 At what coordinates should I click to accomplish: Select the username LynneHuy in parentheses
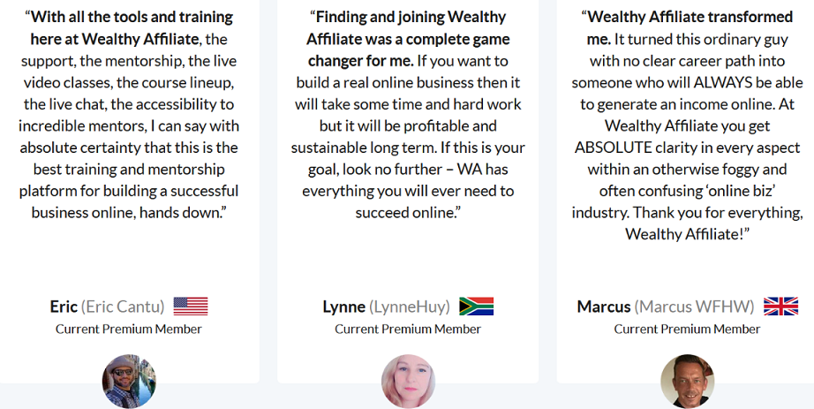pos(410,307)
